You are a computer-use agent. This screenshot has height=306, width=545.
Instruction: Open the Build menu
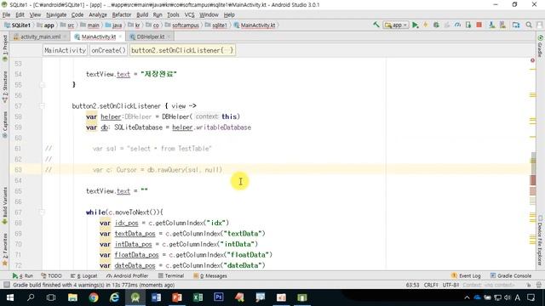click(142, 14)
